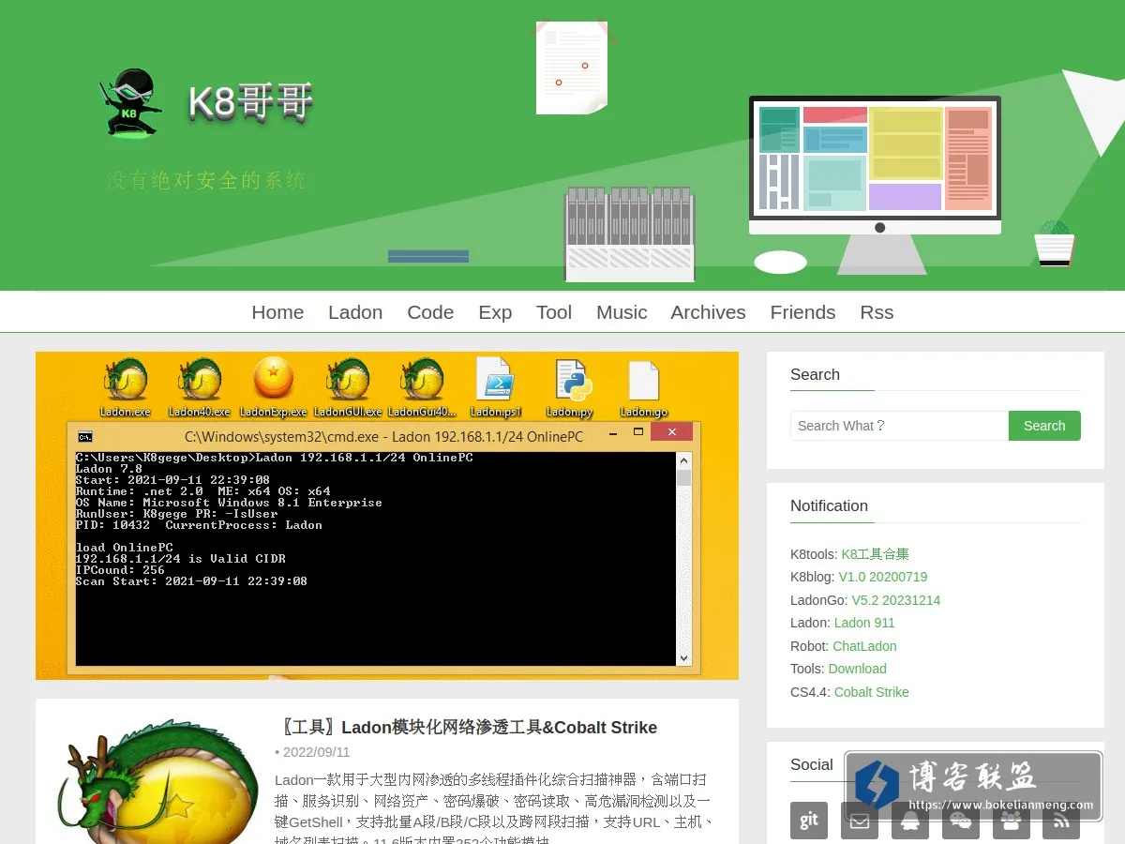The width and height of the screenshot is (1125, 844).
Task: Click the Search What input field
Action: coord(899,426)
